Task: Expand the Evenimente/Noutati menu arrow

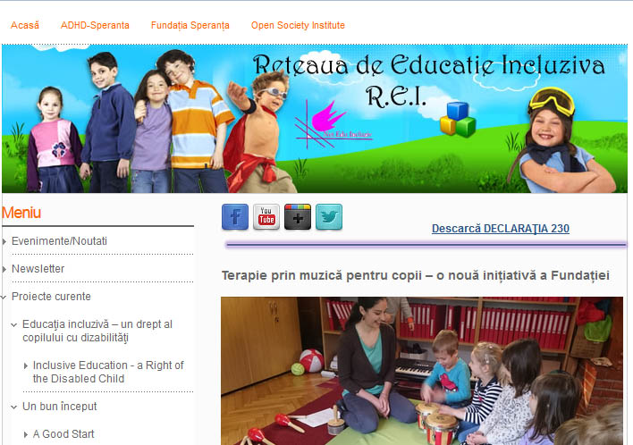Action: (5, 242)
